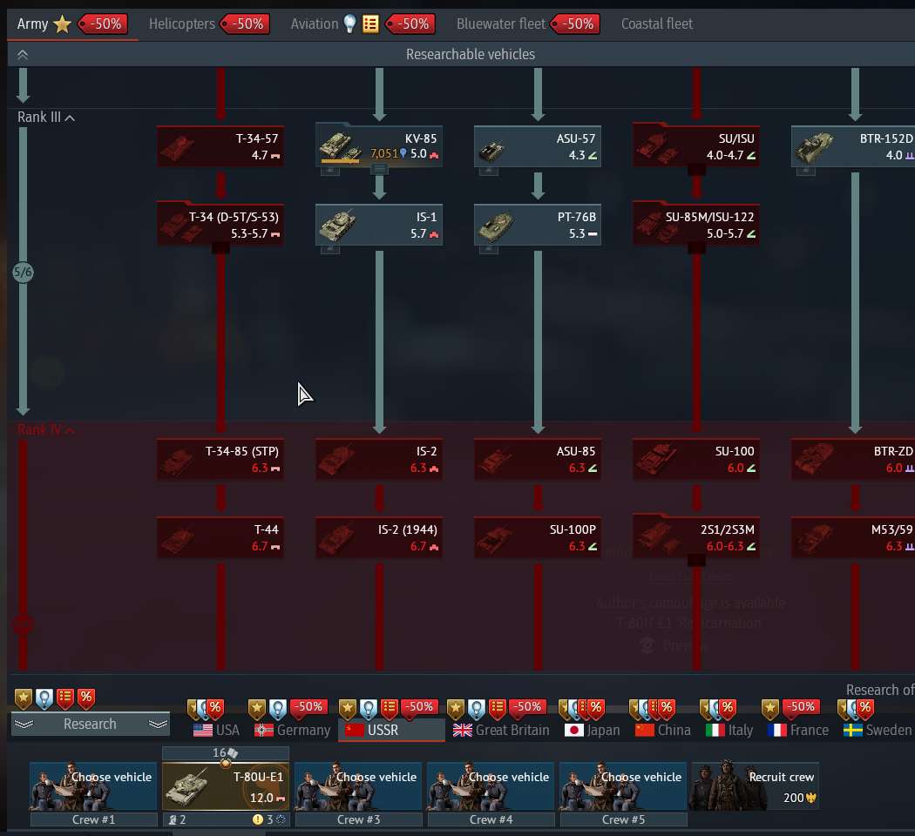Select the T-80U-E1 crew slot

tap(226, 786)
